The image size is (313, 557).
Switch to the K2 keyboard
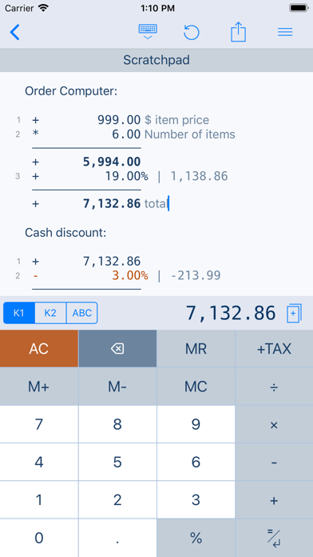(x=50, y=313)
